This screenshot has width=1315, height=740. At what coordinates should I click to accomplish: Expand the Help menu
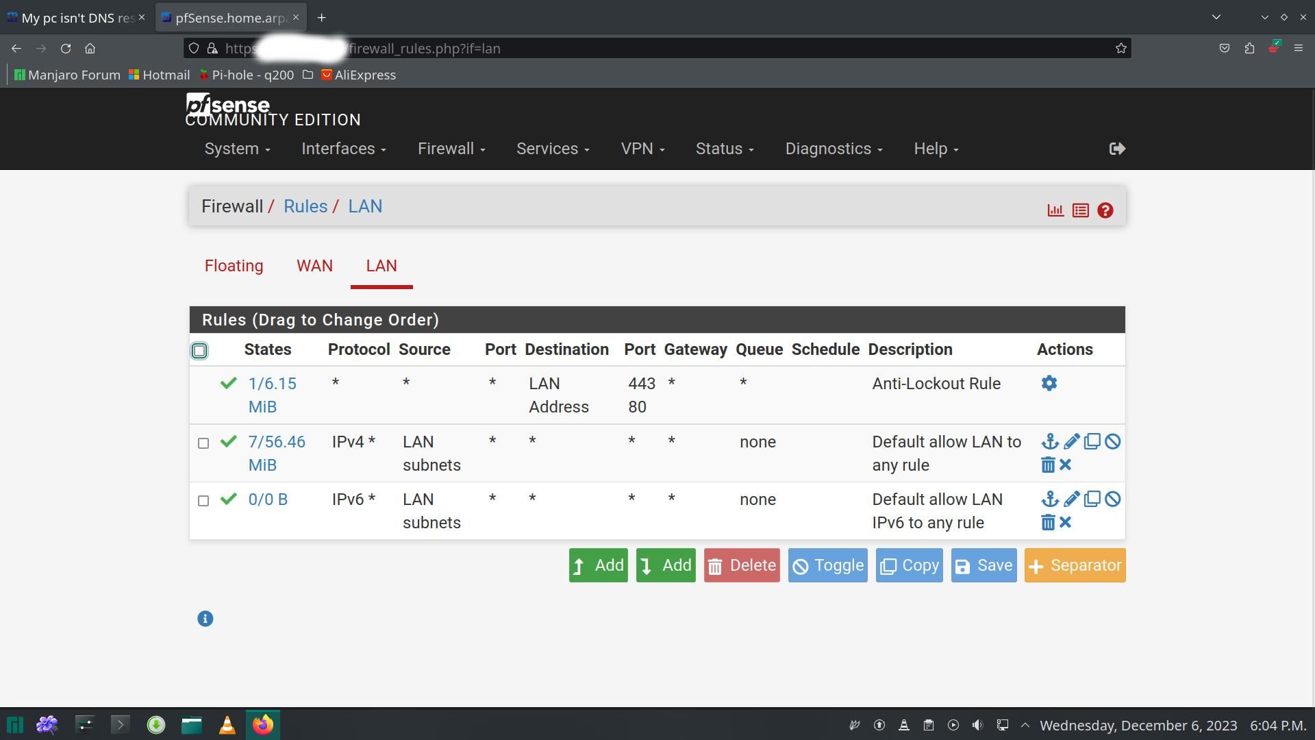[936, 149]
